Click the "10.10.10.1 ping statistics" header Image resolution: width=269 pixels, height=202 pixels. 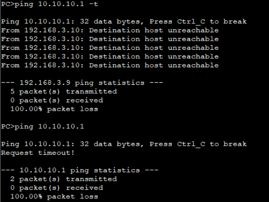coord(80,170)
